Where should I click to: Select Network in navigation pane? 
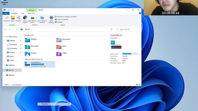11,75
